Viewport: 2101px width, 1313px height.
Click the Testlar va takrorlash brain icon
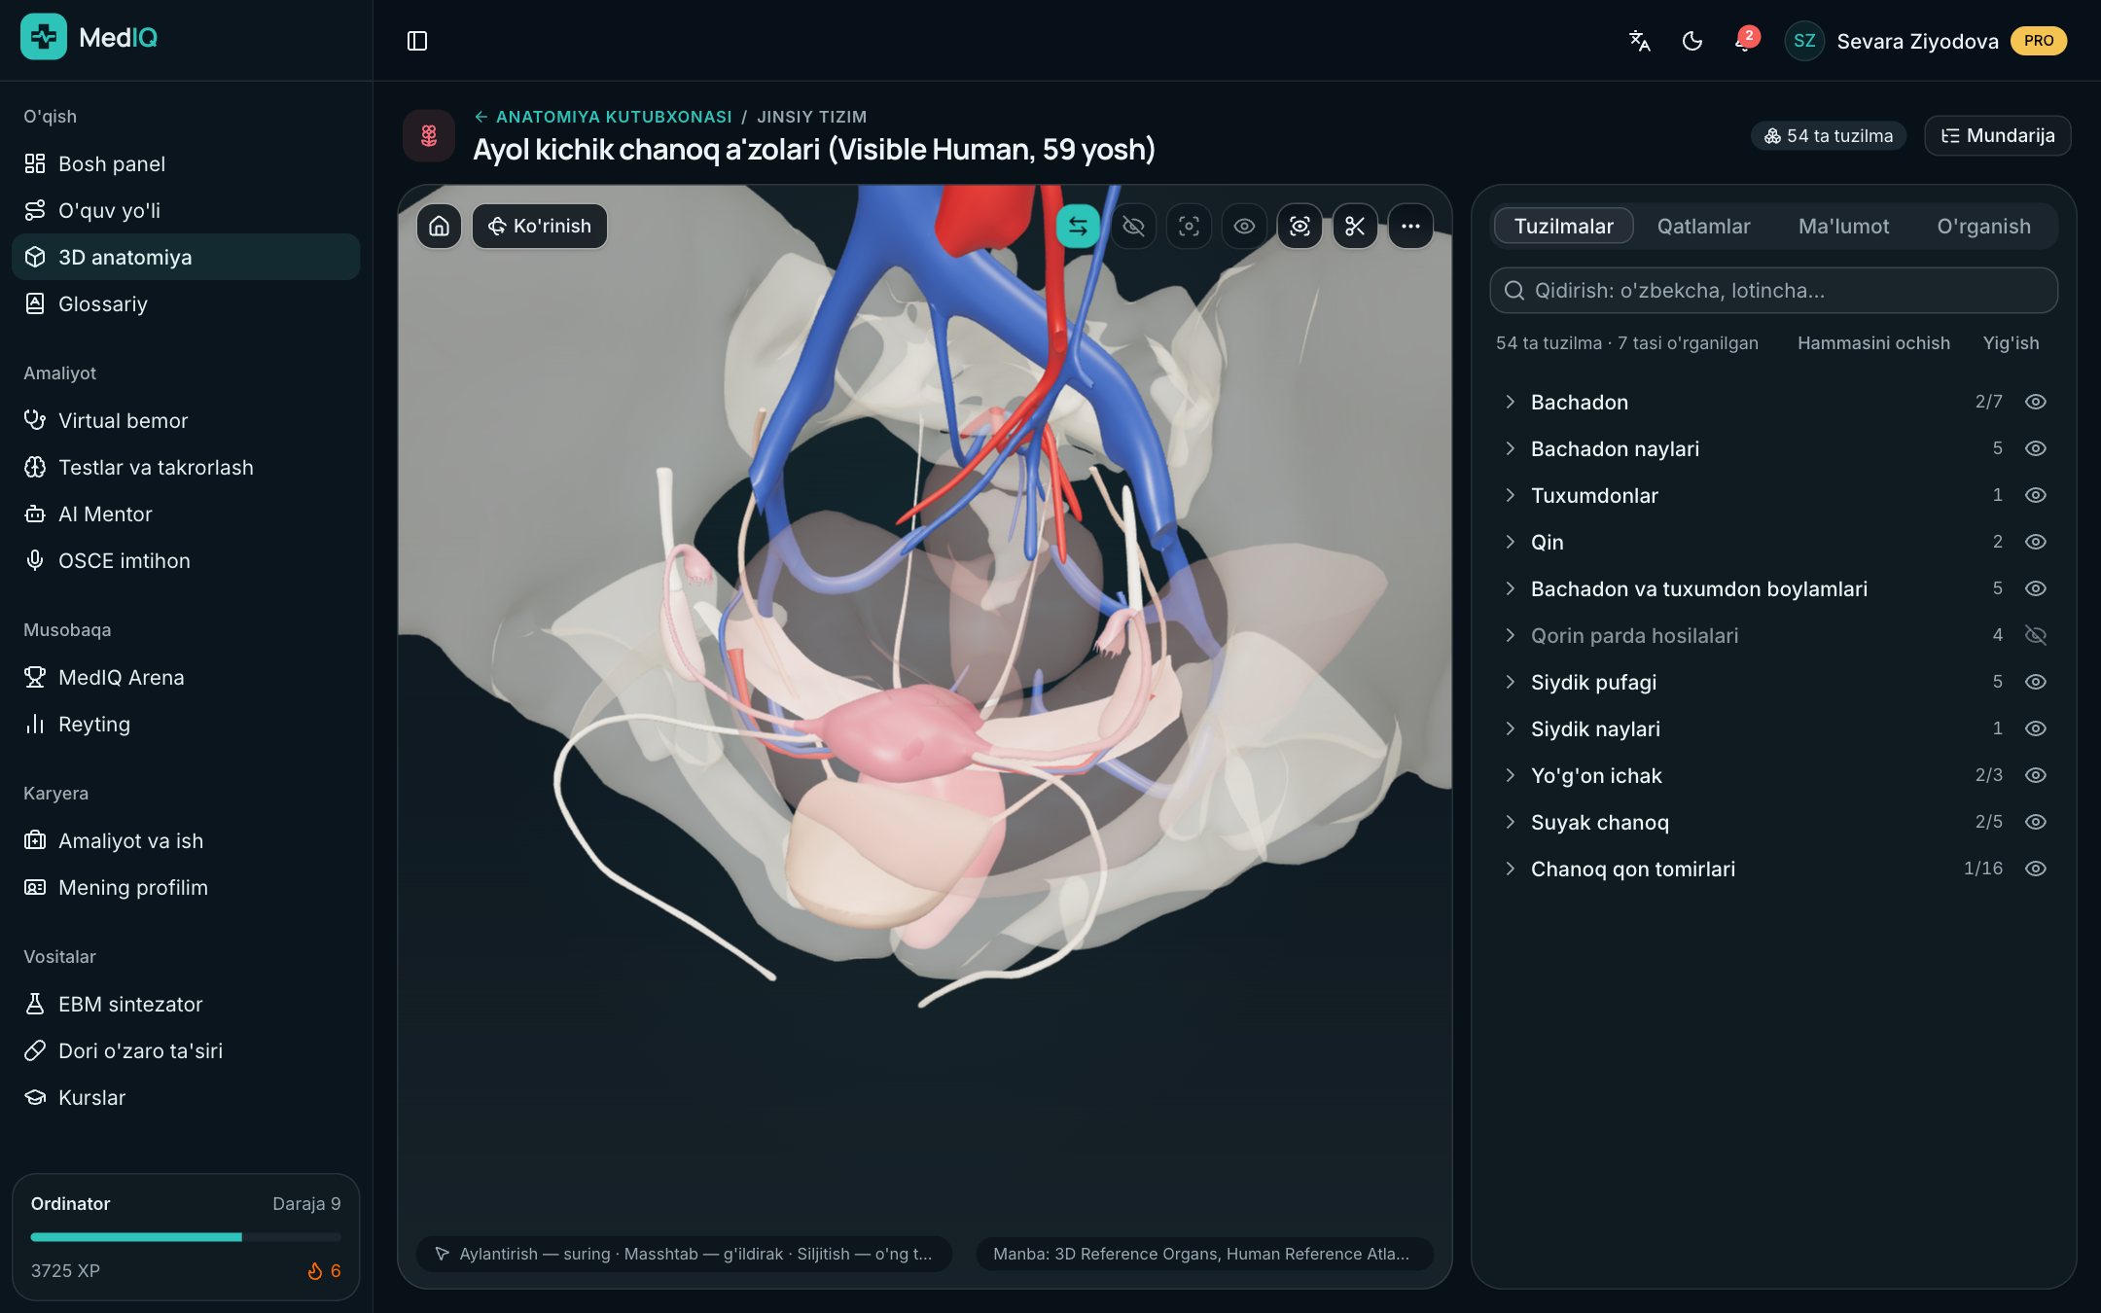pos(35,467)
